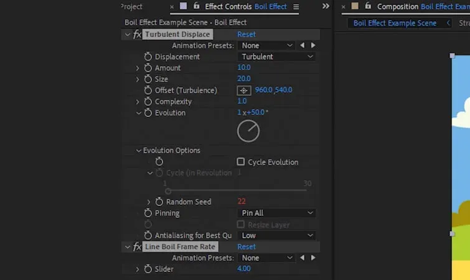
Task: Click panel overflow double-arrow icon
Action: click(326, 6)
